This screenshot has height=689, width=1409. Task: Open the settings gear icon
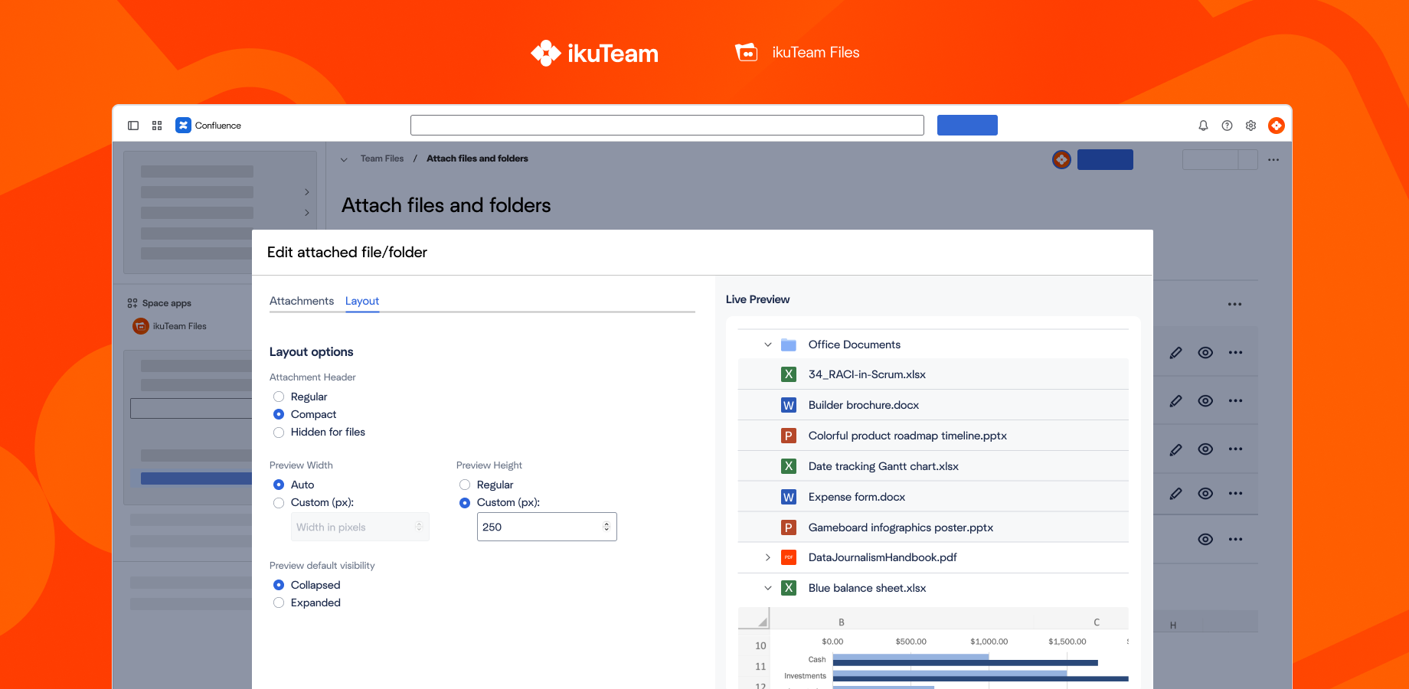(x=1250, y=125)
